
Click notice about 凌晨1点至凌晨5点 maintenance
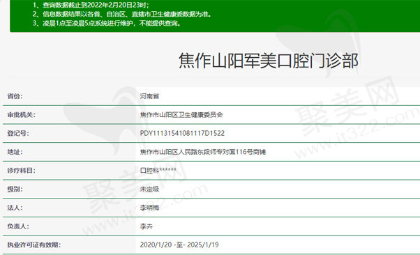click(x=106, y=23)
